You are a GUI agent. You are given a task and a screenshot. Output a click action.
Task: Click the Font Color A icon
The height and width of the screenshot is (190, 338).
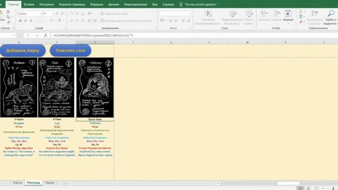pyautogui.click(x=60, y=21)
